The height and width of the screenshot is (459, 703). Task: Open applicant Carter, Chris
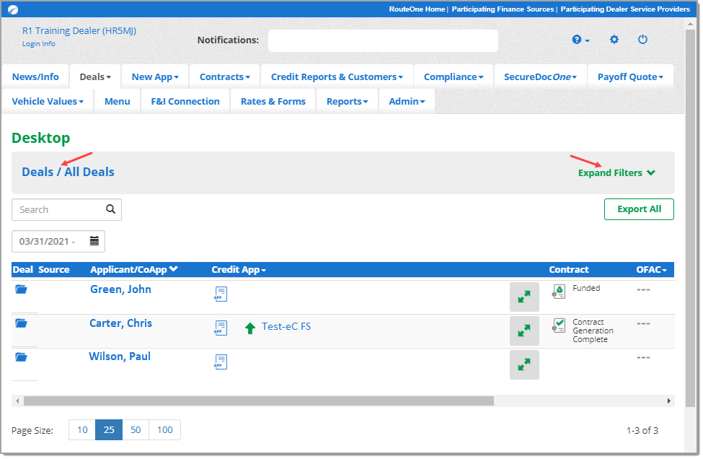[120, 323]
